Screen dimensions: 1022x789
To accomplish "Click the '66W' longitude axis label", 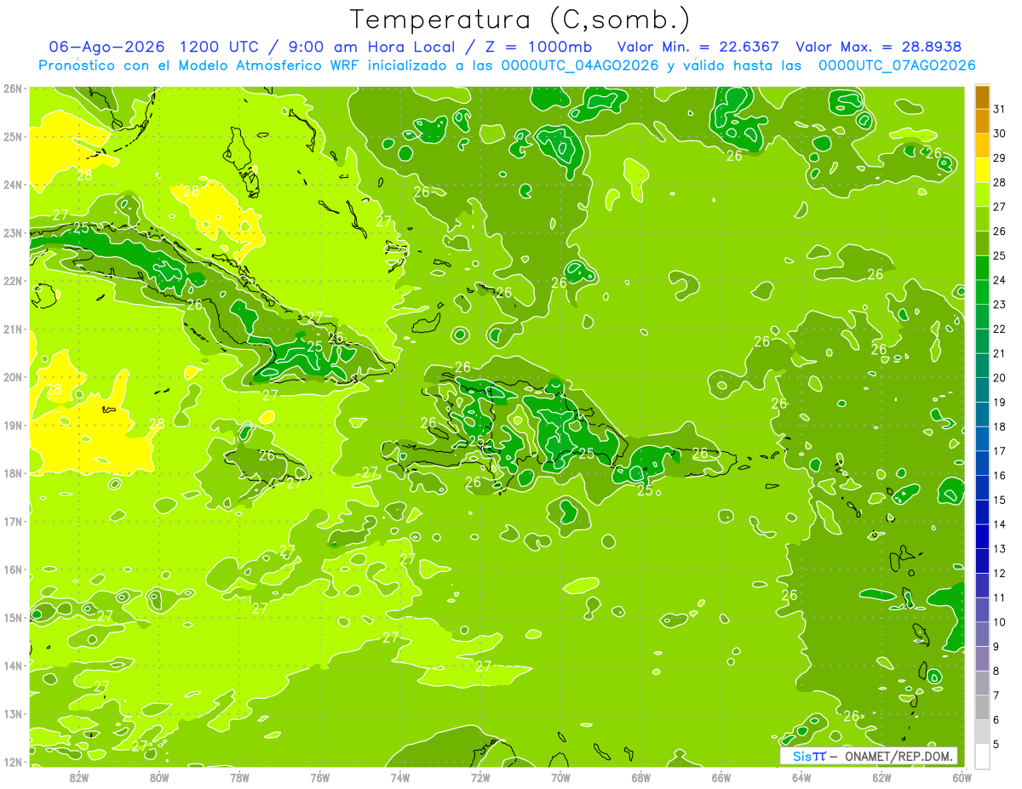I will 721,777.
